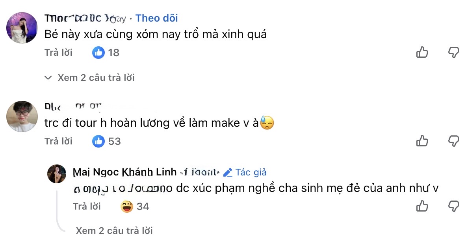Follow the first commenter via Theo dõi
Screen dimensions: 466x250
[x=156, y=18]
